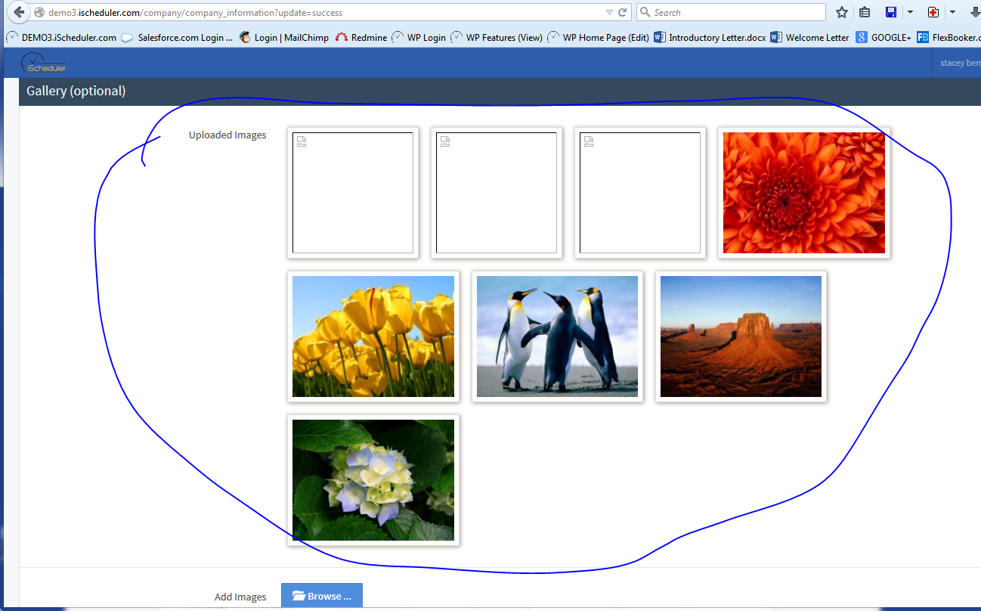Open the downloads arrow icon

click(x=974, y=12)
